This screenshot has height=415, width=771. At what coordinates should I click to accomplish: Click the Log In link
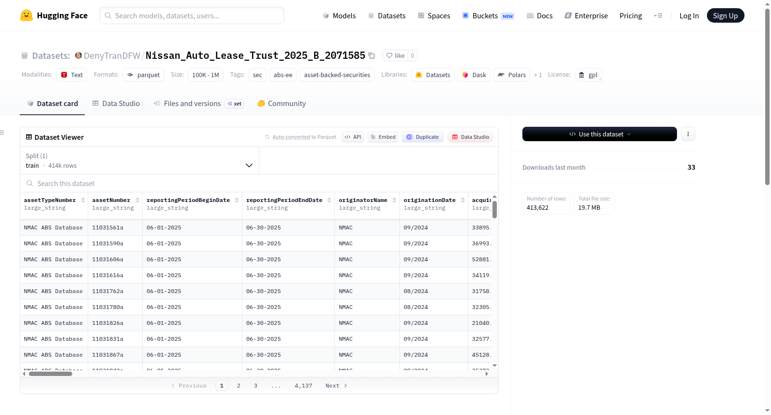click(x=689, y=15)
